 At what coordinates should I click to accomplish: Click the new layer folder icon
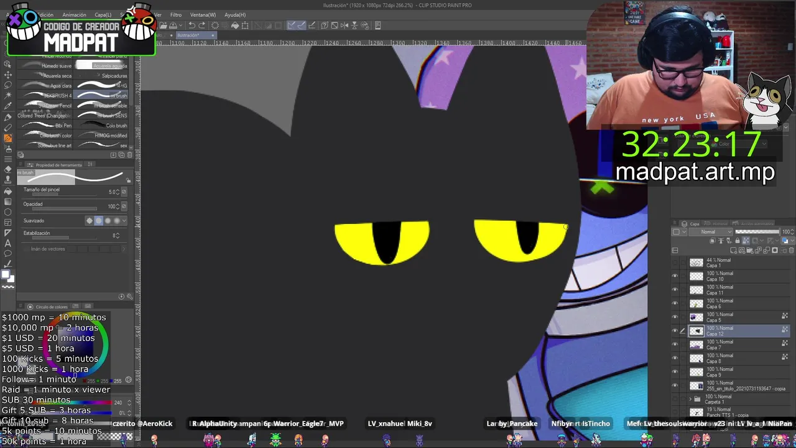pyautogui.click(x=750, y=250)
